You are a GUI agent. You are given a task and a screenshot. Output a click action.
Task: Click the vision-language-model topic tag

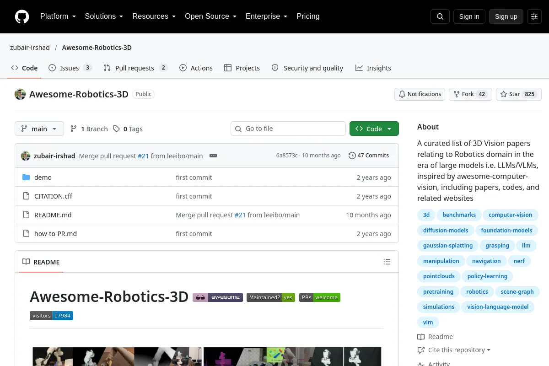498,307
